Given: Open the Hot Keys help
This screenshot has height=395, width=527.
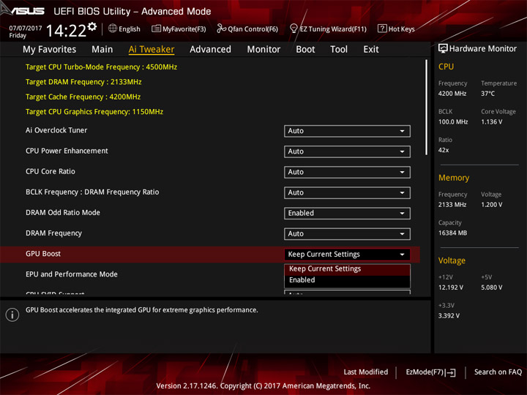Looking at the screenshot, I should pyautogui.click(x=396, y=29).
